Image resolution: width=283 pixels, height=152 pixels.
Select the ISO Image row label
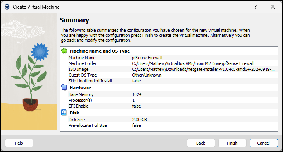79,69
